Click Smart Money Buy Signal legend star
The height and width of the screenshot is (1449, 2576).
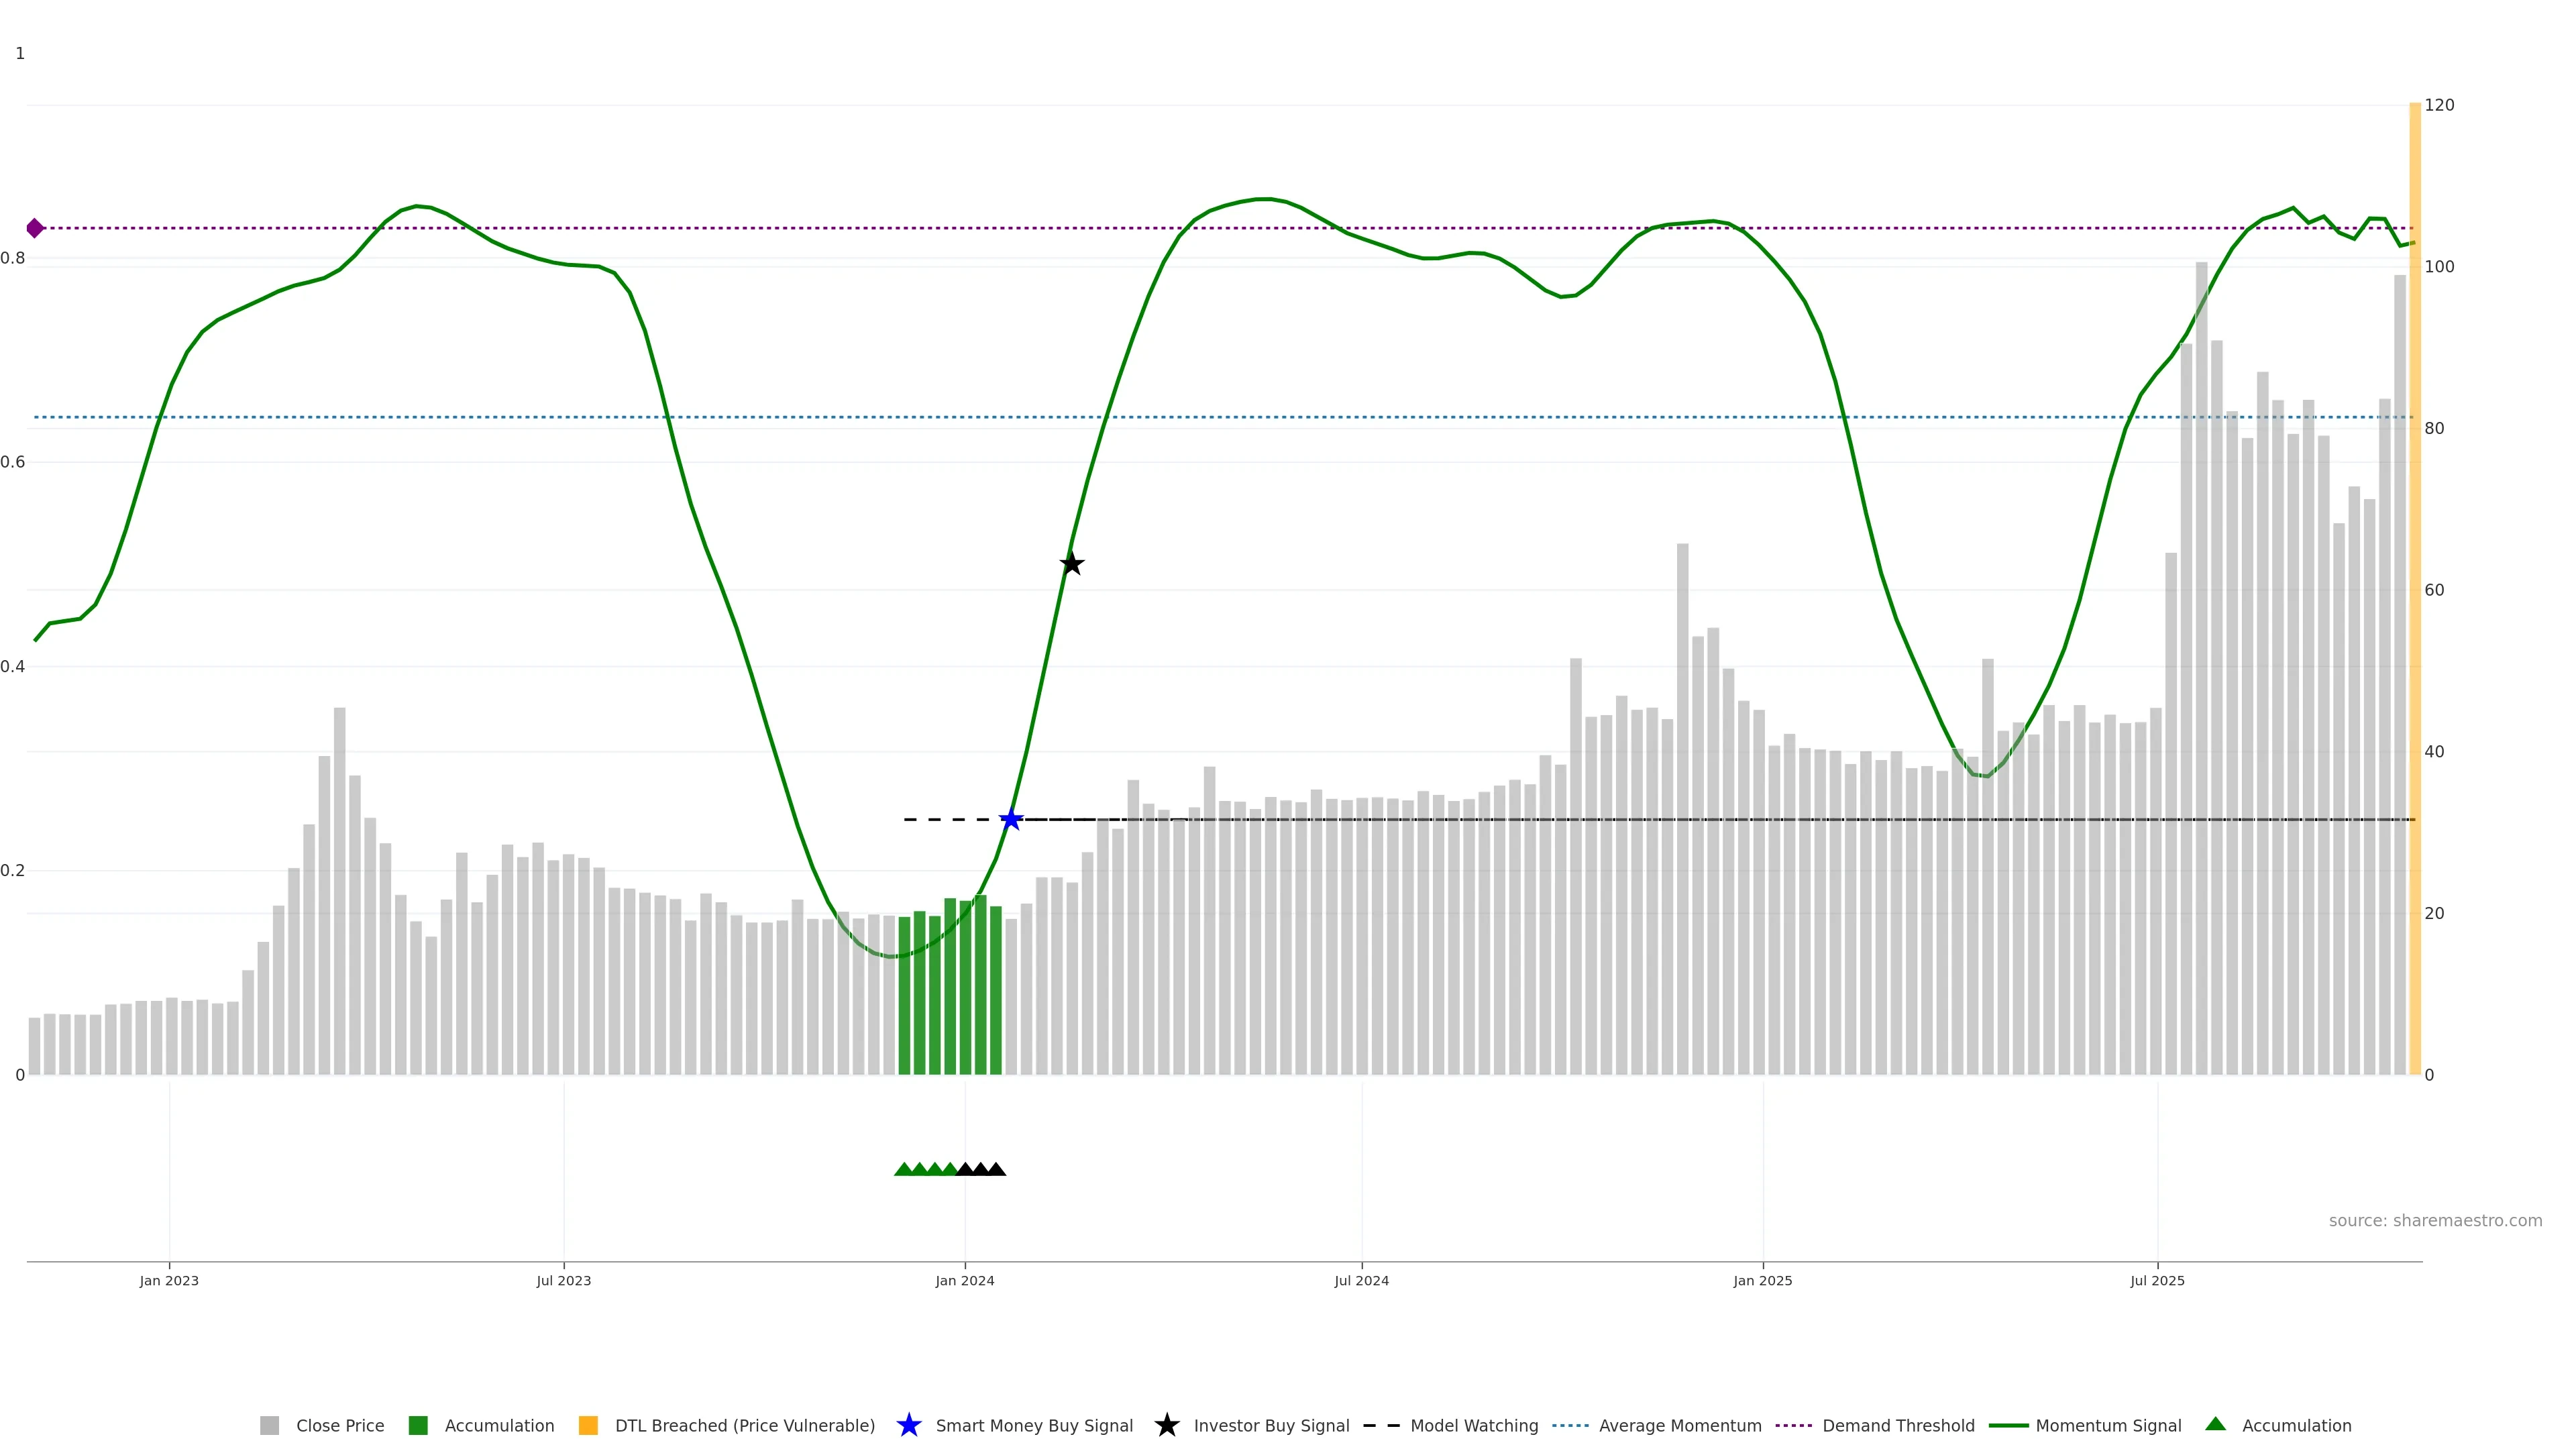(x=909, y=1425)
